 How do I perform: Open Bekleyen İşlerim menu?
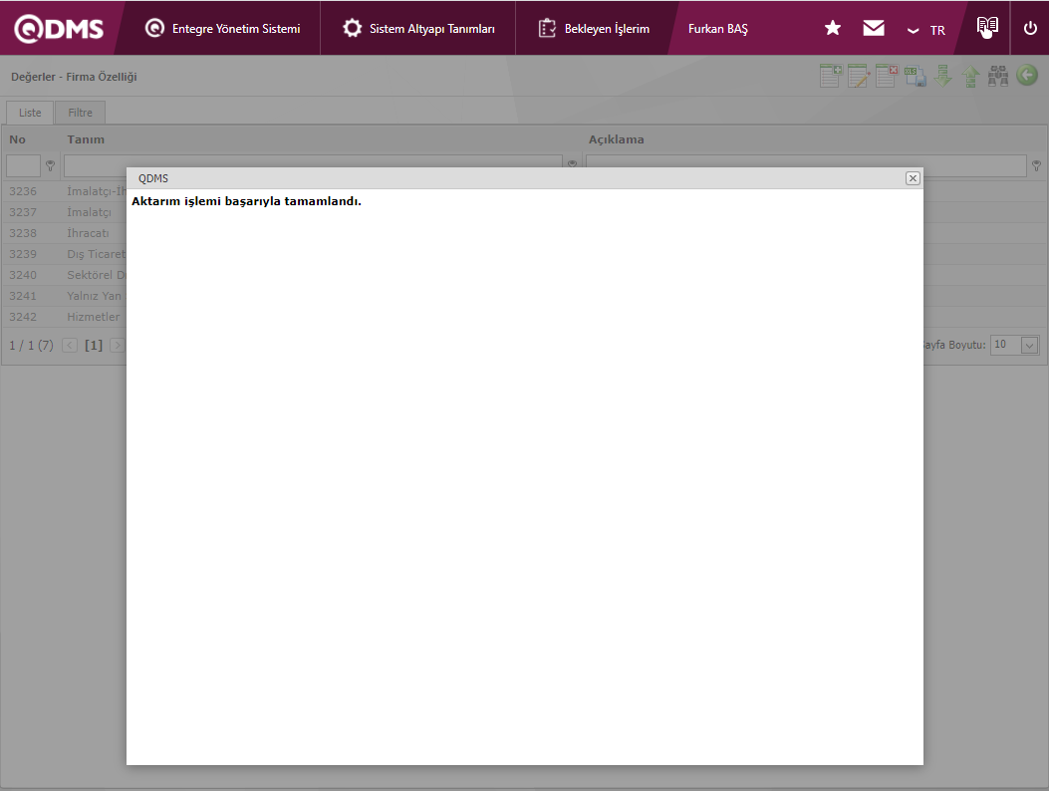594,28
